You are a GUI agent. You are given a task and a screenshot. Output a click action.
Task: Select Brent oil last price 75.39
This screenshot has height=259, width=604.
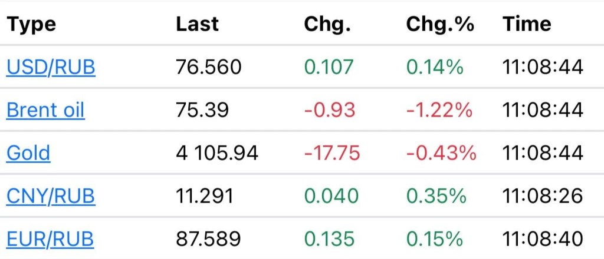click(202, 110)
